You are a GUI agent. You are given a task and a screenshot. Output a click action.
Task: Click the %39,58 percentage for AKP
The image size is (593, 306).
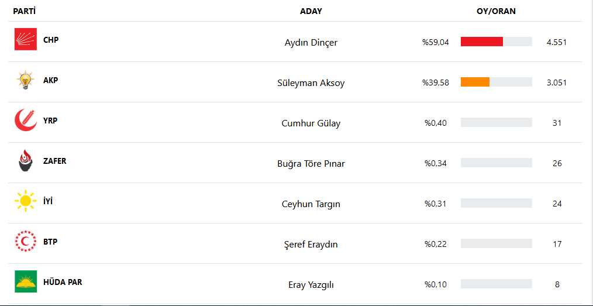436,82
